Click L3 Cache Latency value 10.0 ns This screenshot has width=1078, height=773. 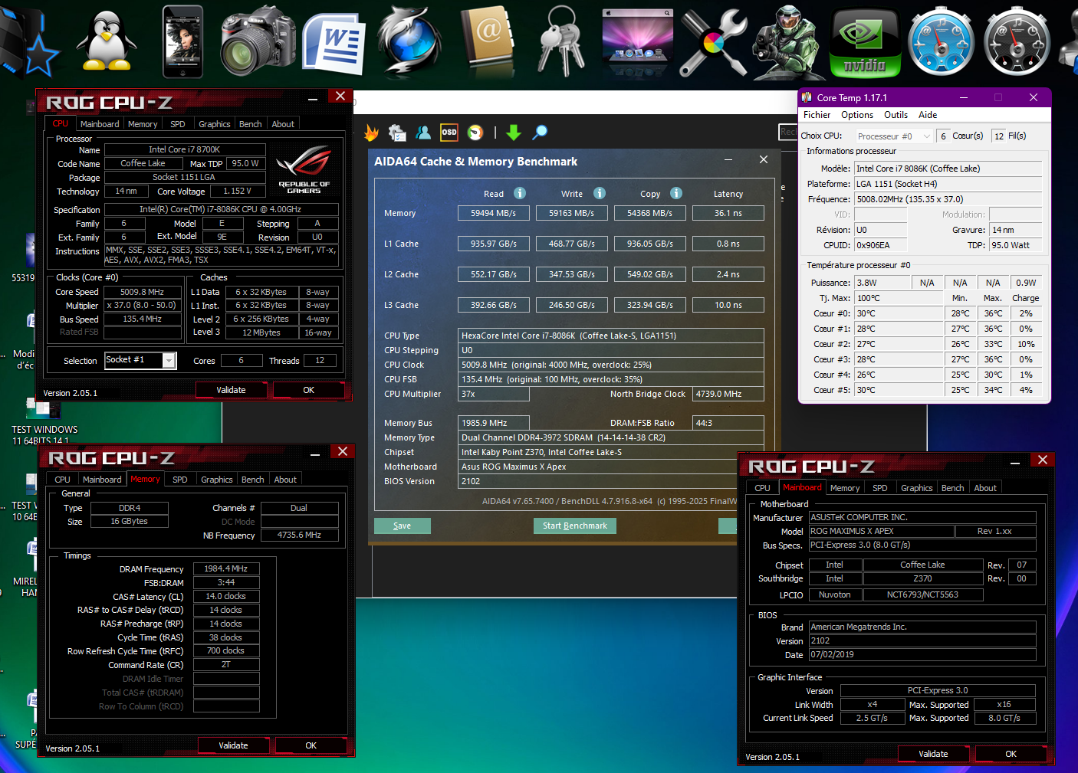728,305
